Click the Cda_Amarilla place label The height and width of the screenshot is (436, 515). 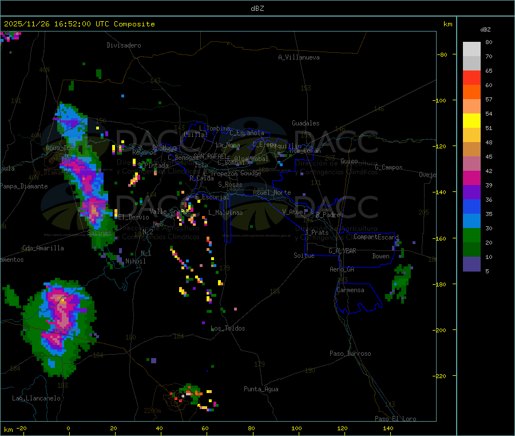(x=43, y=248)
